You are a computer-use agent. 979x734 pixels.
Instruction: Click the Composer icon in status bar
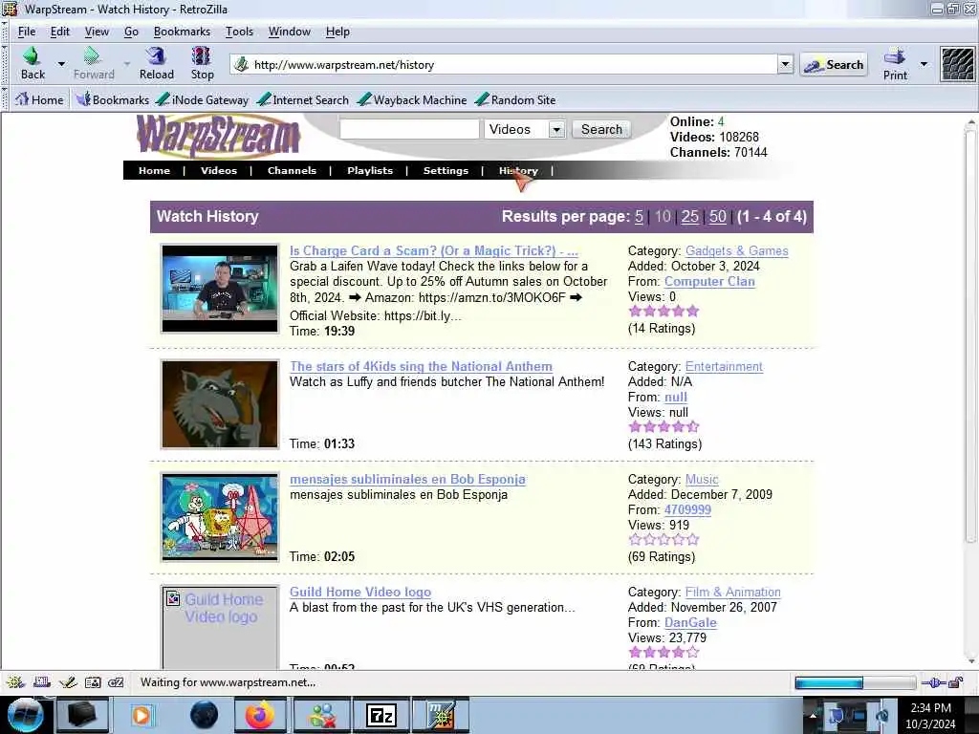point(68,682)
